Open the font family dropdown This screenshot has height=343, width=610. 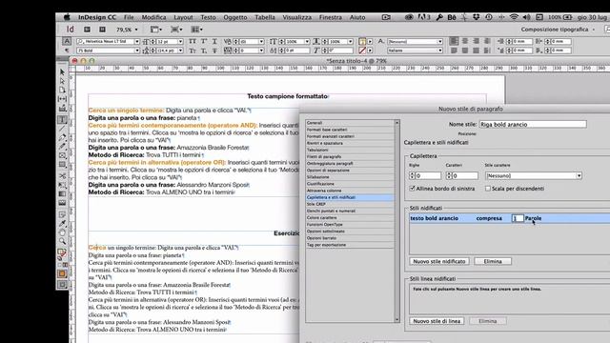tap(137, 41)
